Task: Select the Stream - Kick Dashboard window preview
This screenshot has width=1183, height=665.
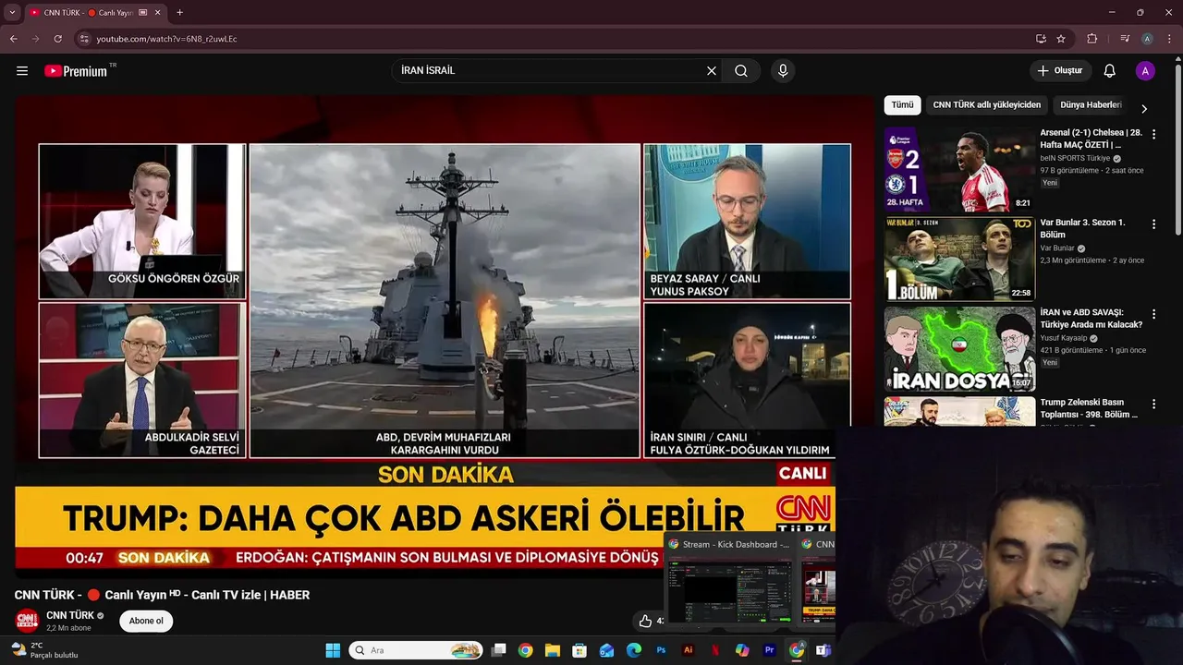Action: pos(730,582)
